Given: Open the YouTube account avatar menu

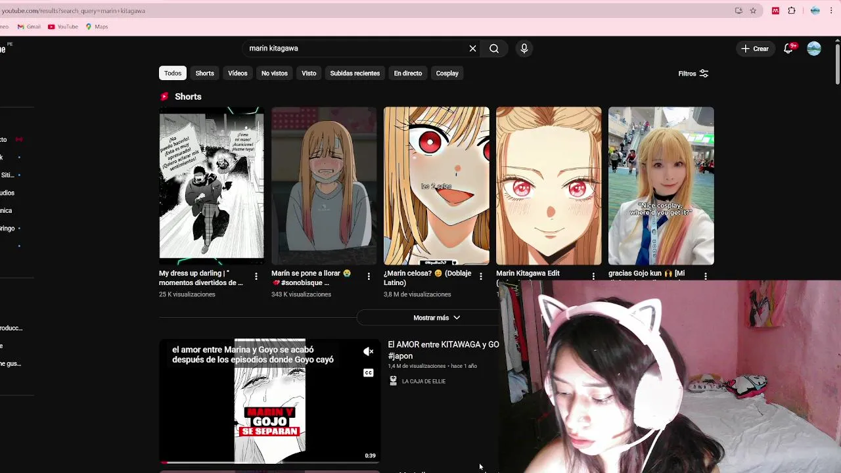Looking at the screenshot, I should coord(814,49).
